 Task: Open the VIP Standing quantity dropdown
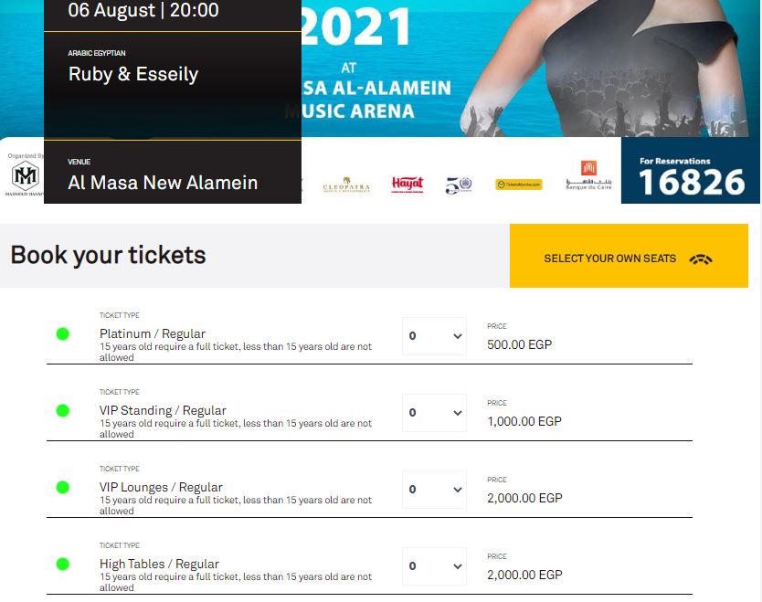435,413
